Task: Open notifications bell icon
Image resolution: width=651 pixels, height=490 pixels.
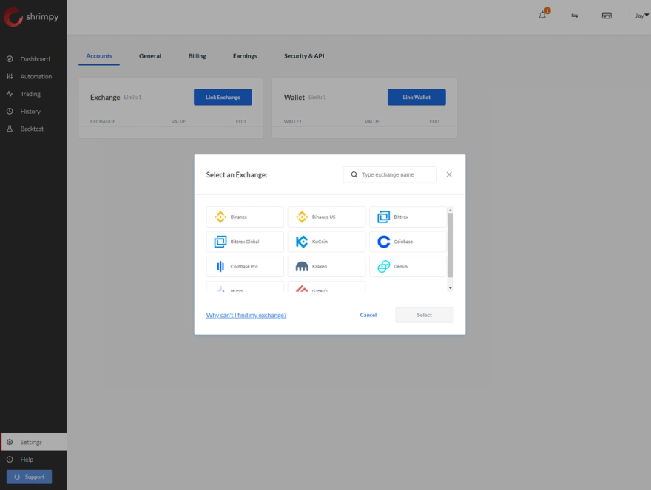Action: tap(543, 15)
